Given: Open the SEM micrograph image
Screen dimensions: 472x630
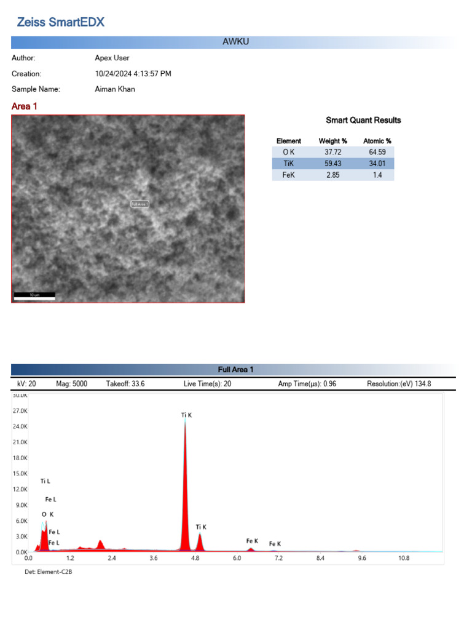Looking at the screenshot, I should (128, 209).
